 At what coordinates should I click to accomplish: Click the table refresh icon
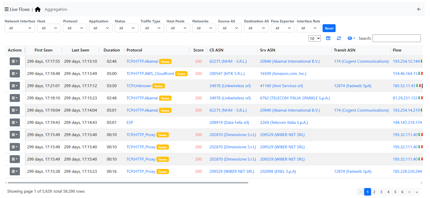tap(339, 38)
